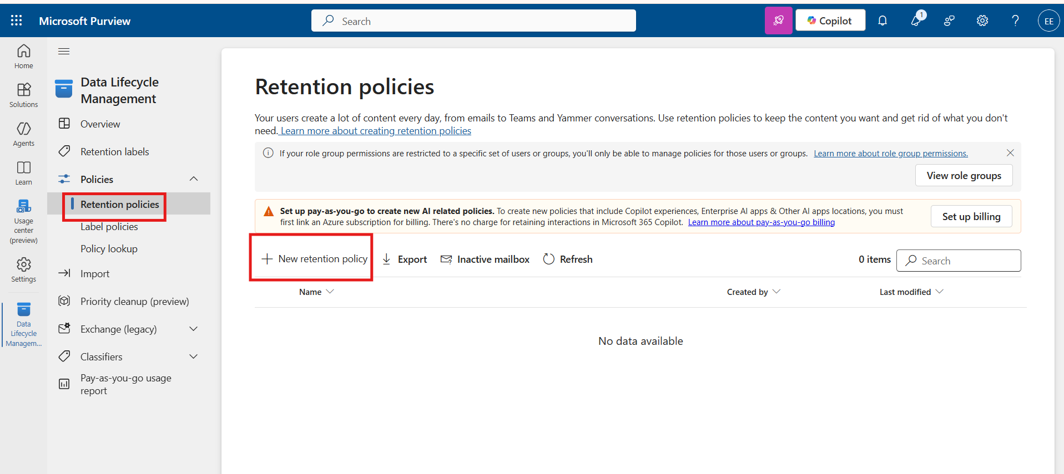This screenshot has width=1064, height=474.
Task: Click Set up billing button
Action: pyautogui.click(x=971, y=216)
